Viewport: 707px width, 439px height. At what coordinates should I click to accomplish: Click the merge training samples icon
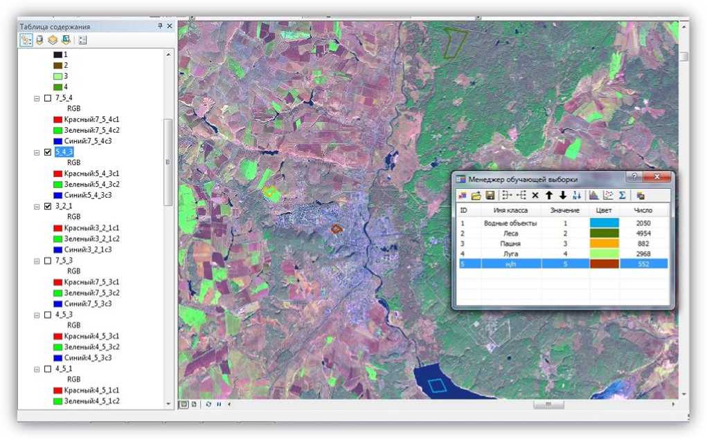tap(507, 196)
